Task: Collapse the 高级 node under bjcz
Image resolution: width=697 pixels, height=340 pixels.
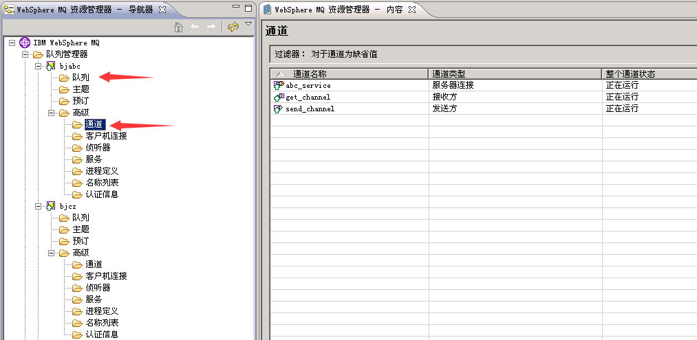Action: point(51,253)
